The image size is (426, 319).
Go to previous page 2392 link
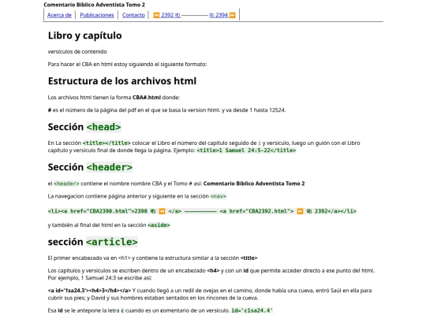click(166, 15)
